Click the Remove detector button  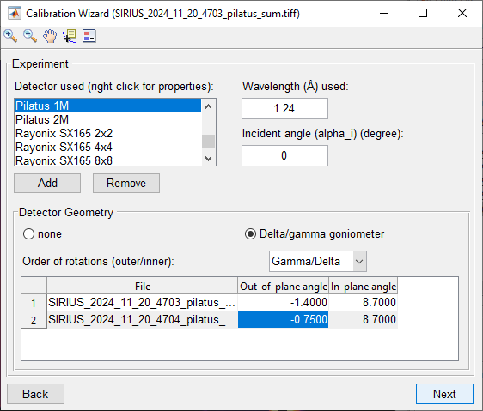pyautogui.click(x=126, y=183)
